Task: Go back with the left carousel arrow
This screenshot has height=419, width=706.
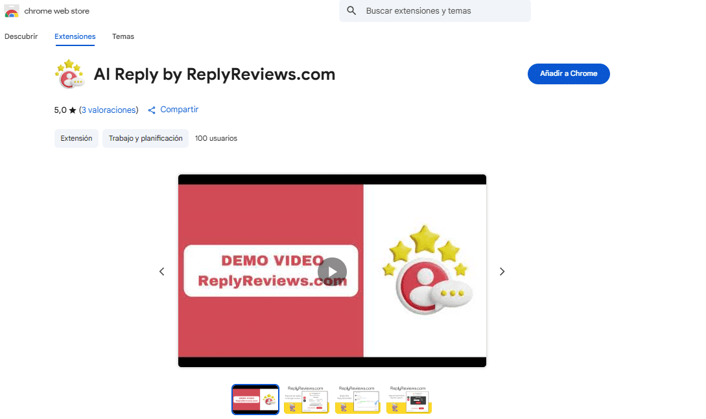Action: click(x=162, y=271)
